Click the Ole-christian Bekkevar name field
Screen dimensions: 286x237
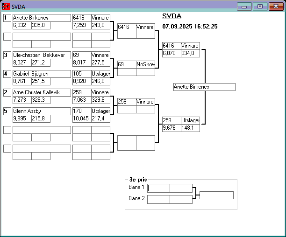42,55
